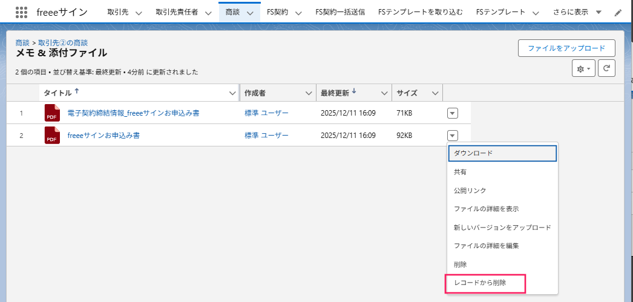Open file link freeeサインお申込み書
Viewport: 633px width, 302px height.
(103, 136)
